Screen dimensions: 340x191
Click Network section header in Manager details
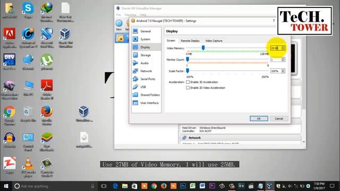(240, 138)
